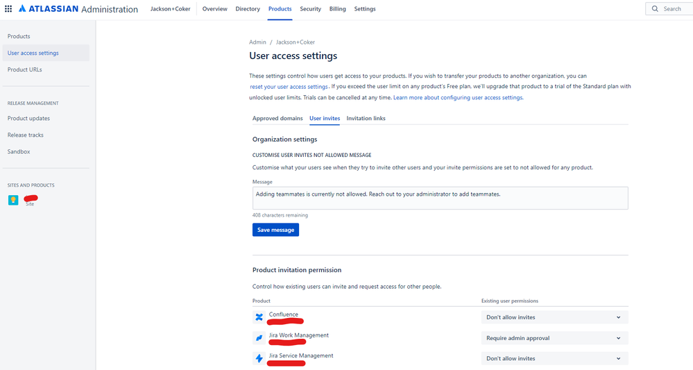The height and width of the screenshot is (370, 693).
Task: Click 'reset your user access settings' link
Action: click(289, 87)
